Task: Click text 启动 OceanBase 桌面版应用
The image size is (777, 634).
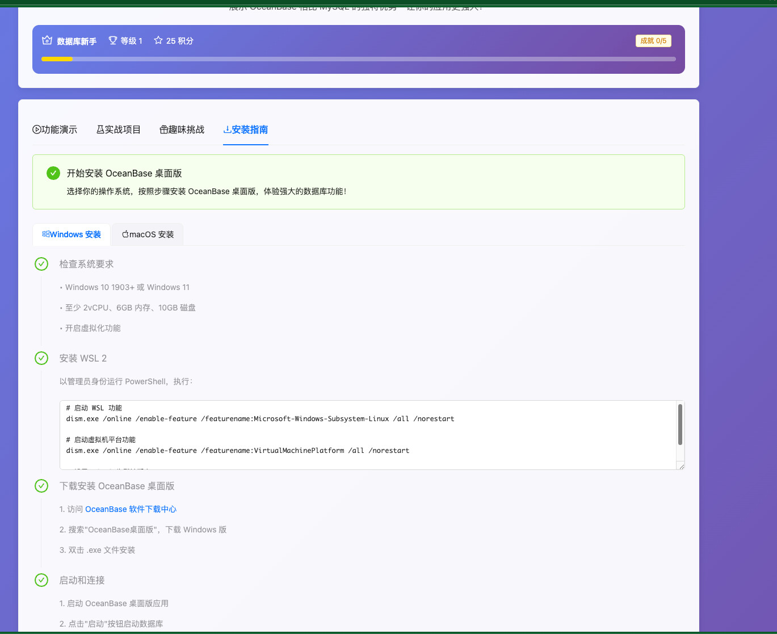Action: click(x=114, y=603)
